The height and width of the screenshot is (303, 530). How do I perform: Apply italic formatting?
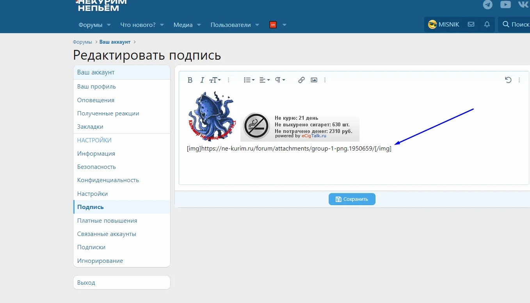[x=202, y=80]
